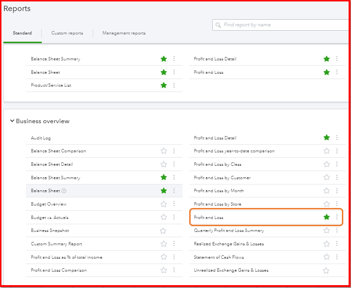Open Balance Sheet Summary kebab menu in favorites
Screen dimensions: 351x288
174,58
